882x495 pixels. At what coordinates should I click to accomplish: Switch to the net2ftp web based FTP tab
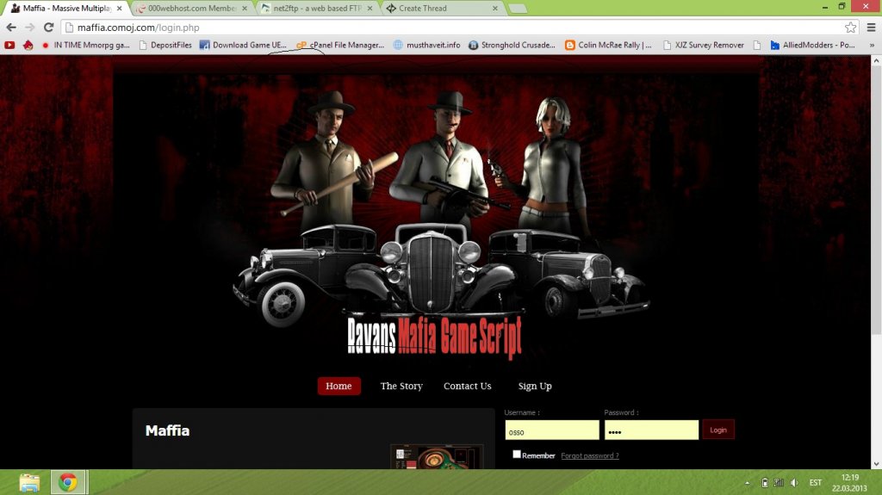point(317,9)
